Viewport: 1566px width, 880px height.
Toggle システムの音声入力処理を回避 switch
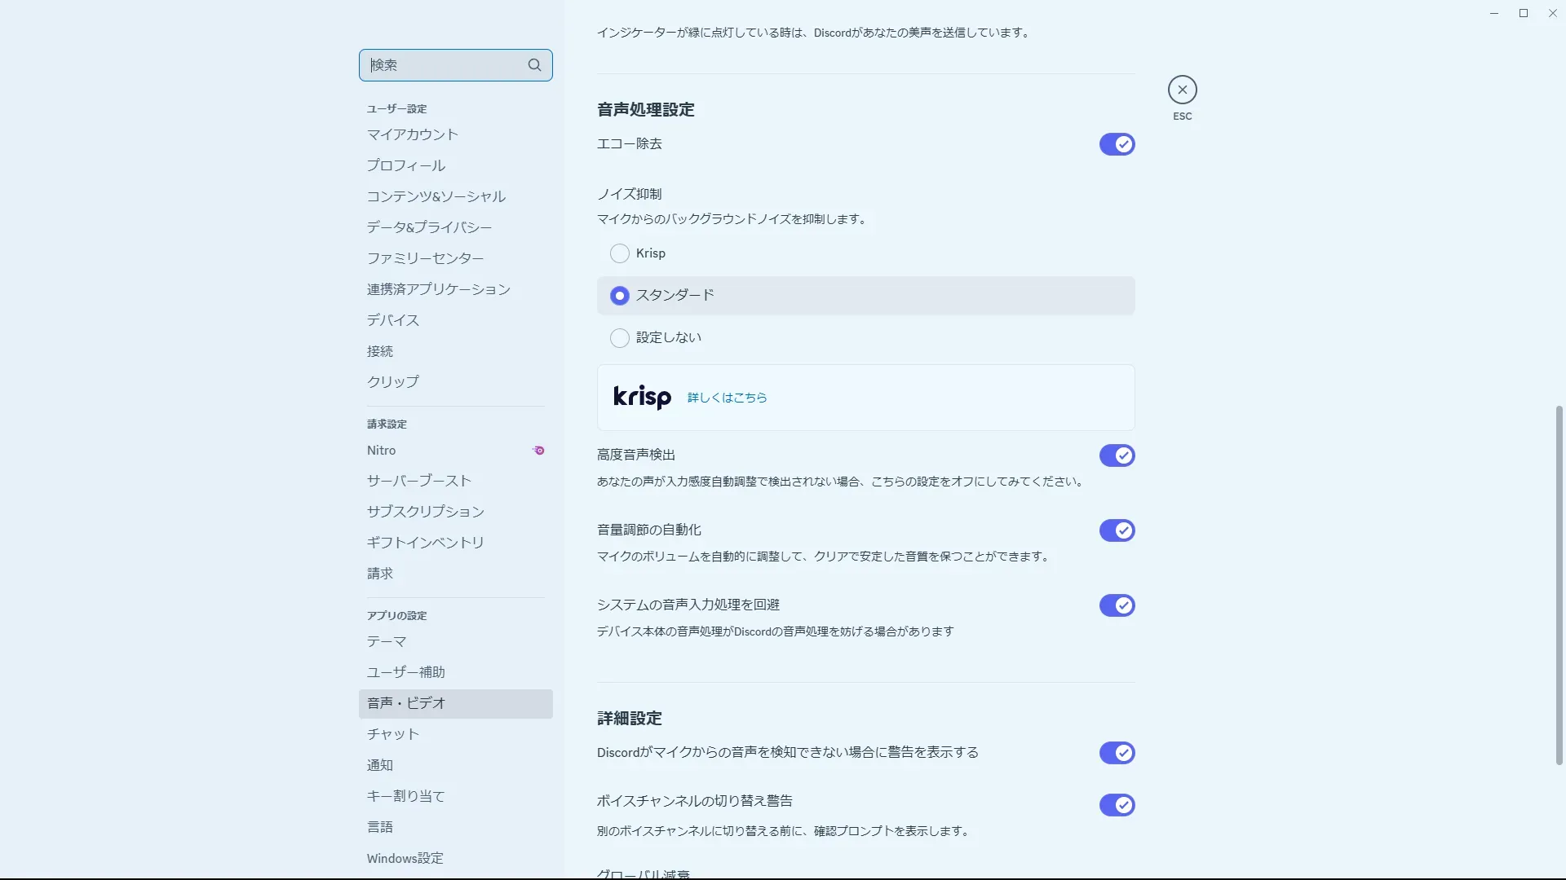click(x=1117, y=605)
